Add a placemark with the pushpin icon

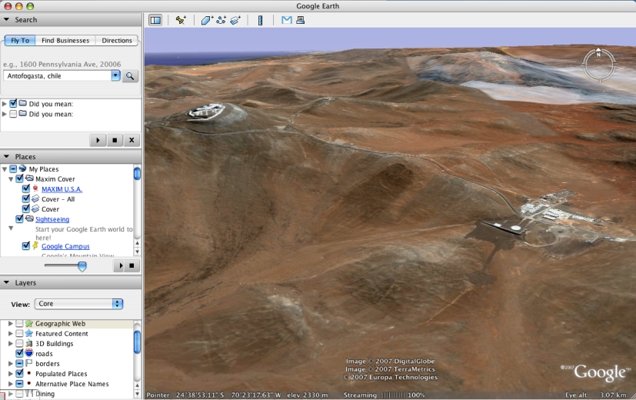click(x=181, y=20)
